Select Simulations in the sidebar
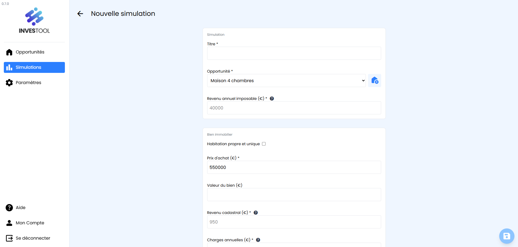This screenshot has width=518, height=247. pyautogui.click(x=34, y=67)
